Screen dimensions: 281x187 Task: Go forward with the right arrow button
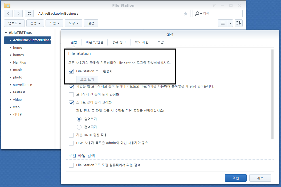tap(18, 14)
